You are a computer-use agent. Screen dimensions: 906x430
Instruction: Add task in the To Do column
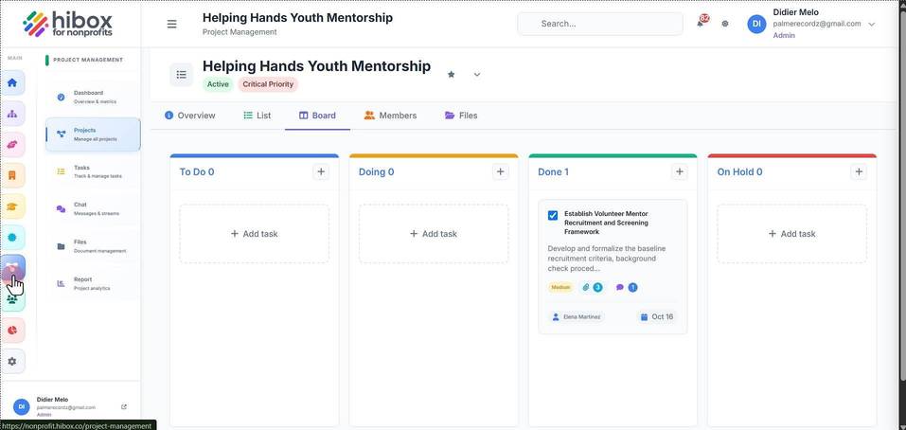click(x=255, y=234)
